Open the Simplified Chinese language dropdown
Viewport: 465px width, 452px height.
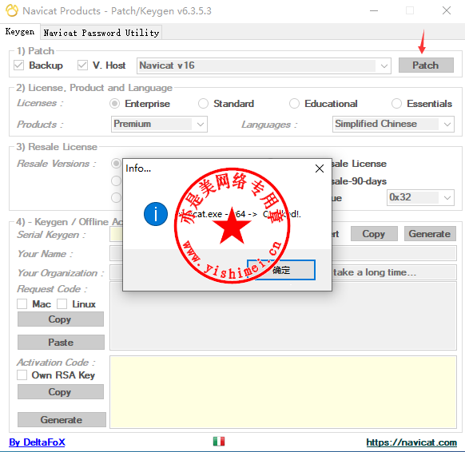click(x=393, y=124)
